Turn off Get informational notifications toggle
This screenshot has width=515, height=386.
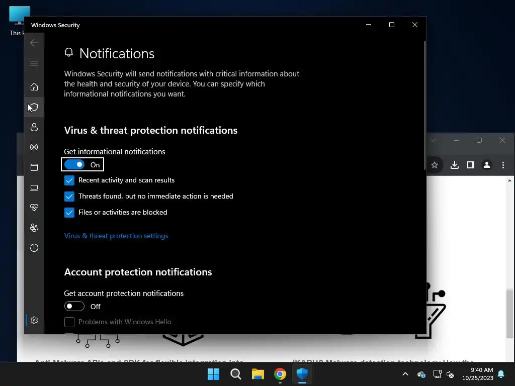click(x=74, y=164)
